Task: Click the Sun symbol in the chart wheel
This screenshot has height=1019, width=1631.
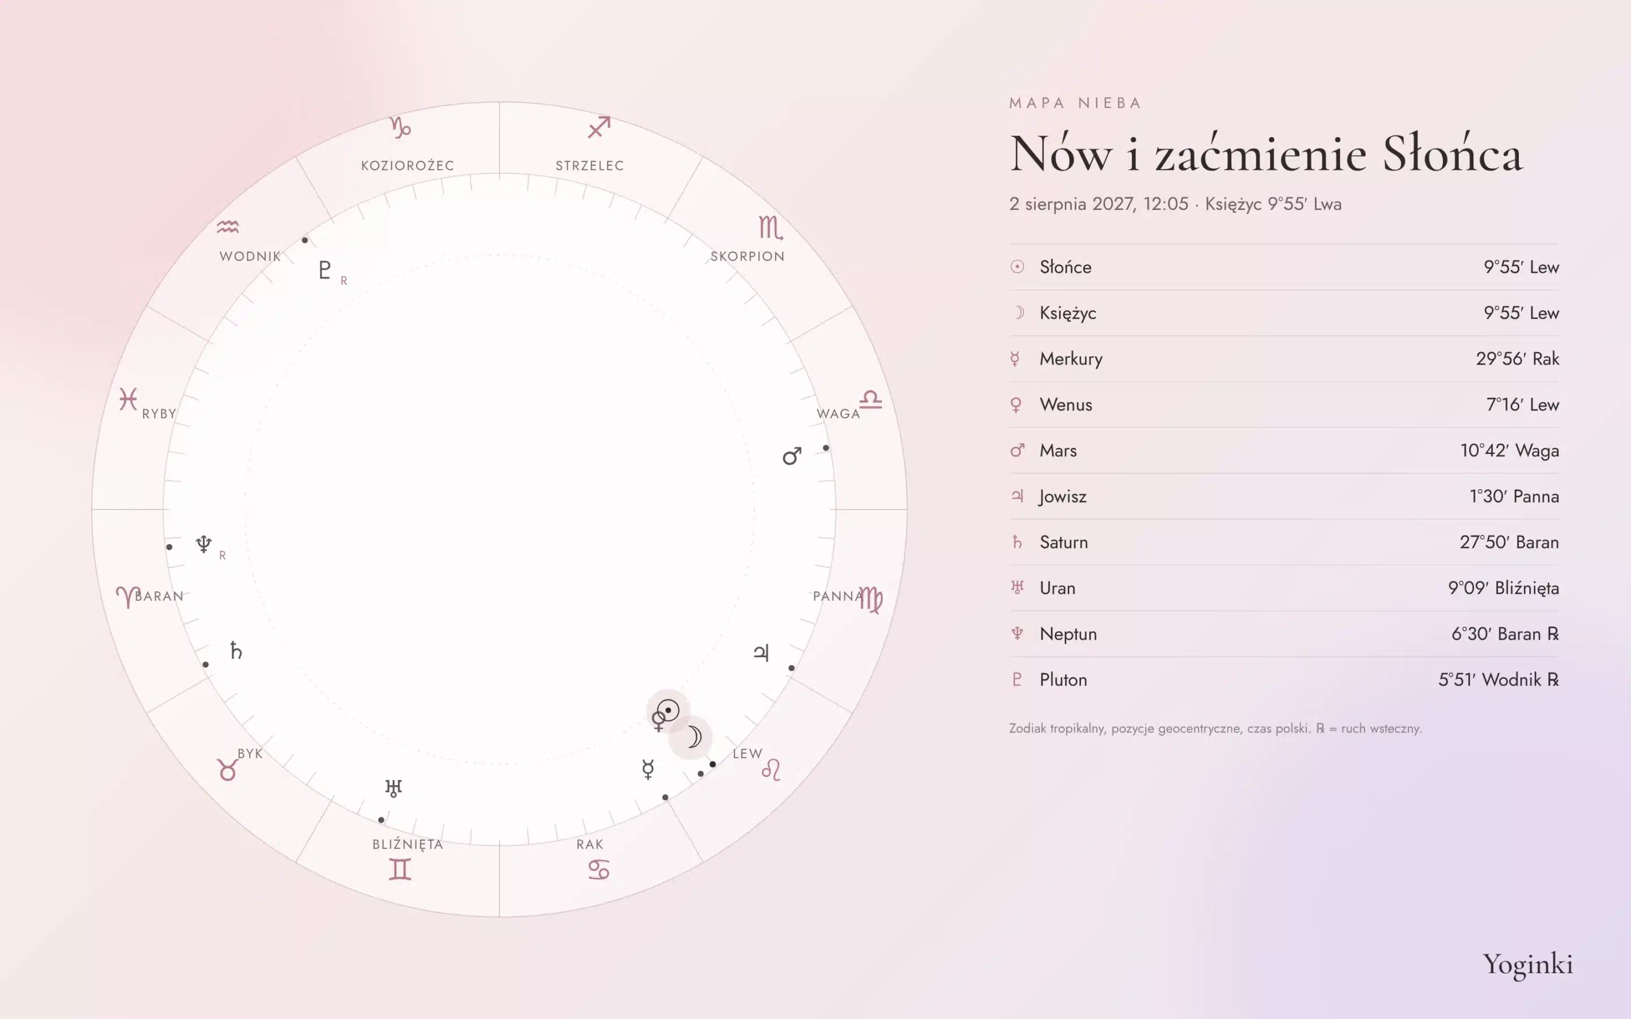Action: pos(668,710)
